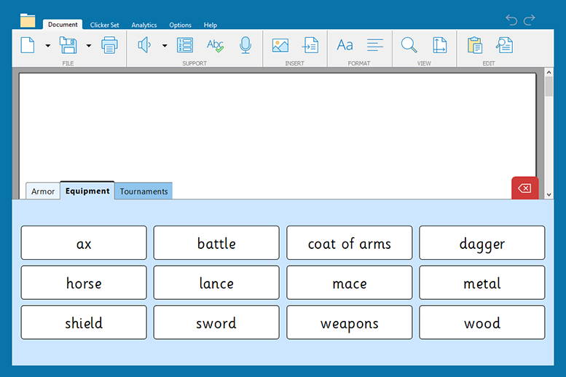Open the Clicker Set ribbon tab

tap(104, 25)
